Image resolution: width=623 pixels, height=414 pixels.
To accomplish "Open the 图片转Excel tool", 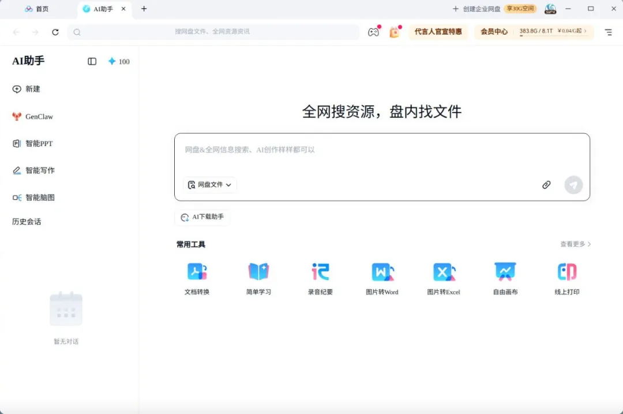I will coord(444,278).
